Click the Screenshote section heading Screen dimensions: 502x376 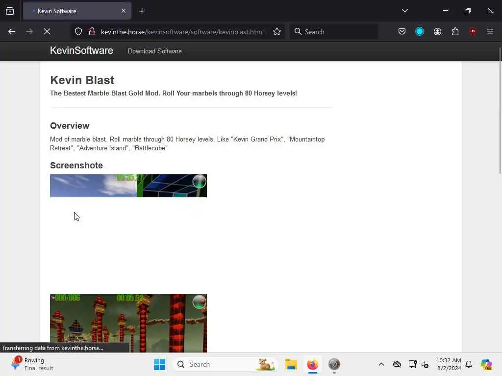click(x=76, y=165)
